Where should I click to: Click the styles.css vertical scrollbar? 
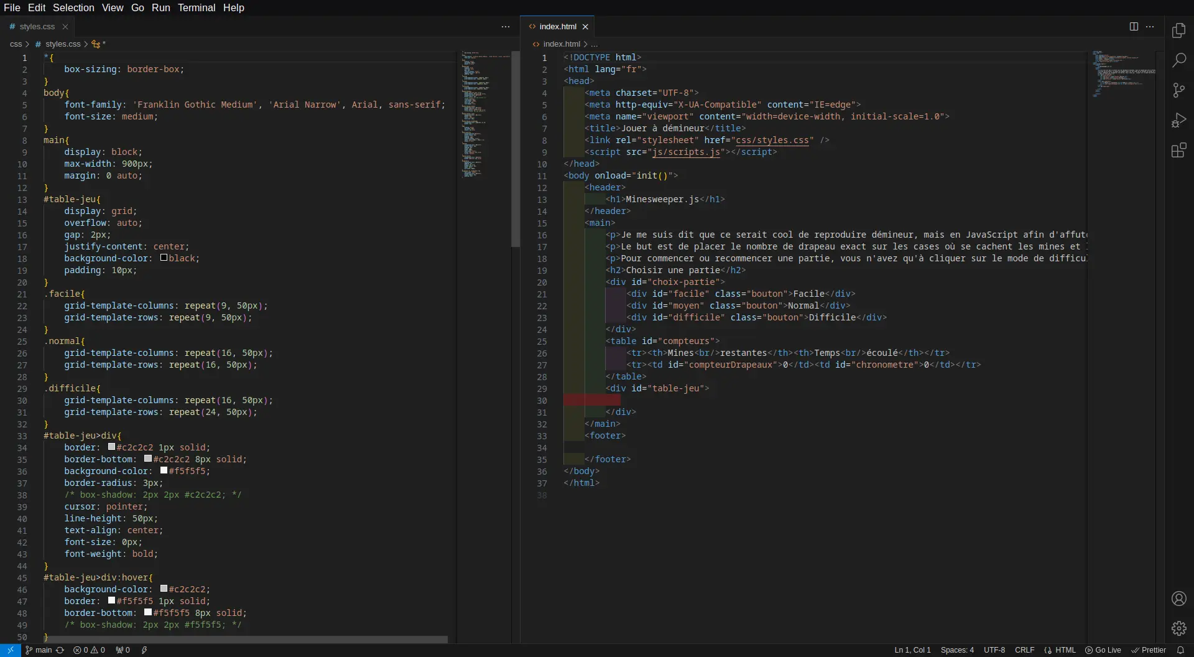(x=515, y=149)
